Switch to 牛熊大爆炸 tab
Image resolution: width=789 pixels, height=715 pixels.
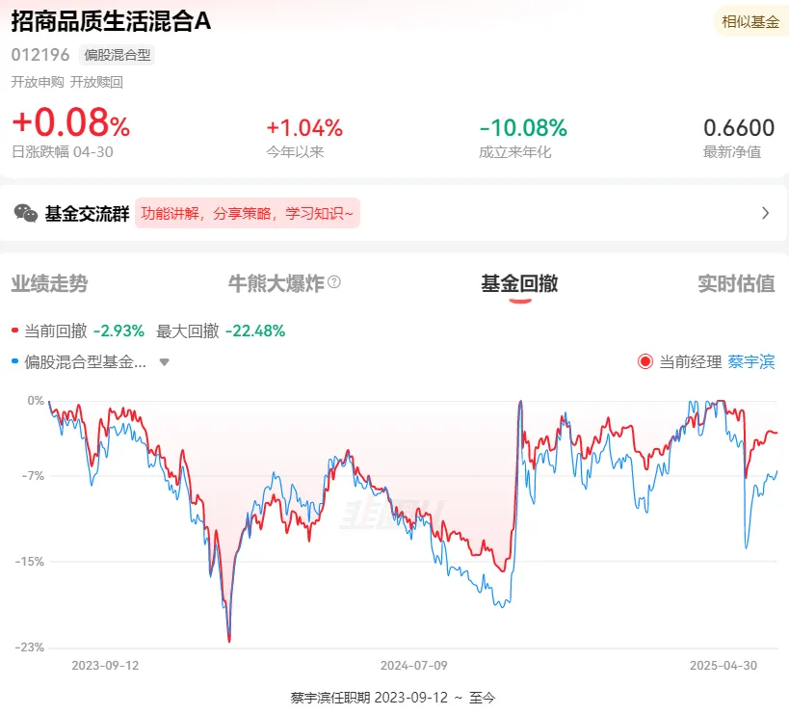click(276, 283)
